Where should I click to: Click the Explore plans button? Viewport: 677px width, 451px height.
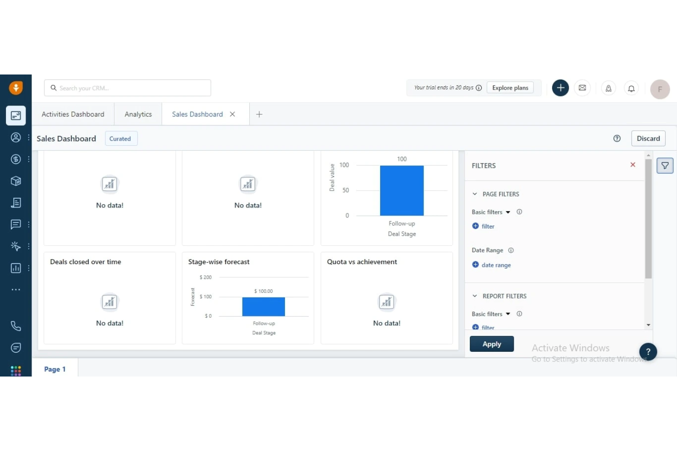510,87
